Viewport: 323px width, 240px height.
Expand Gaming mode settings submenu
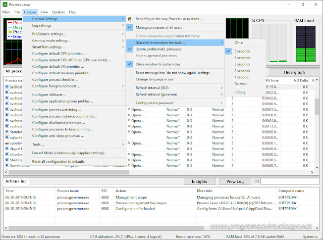coord(74,40)
